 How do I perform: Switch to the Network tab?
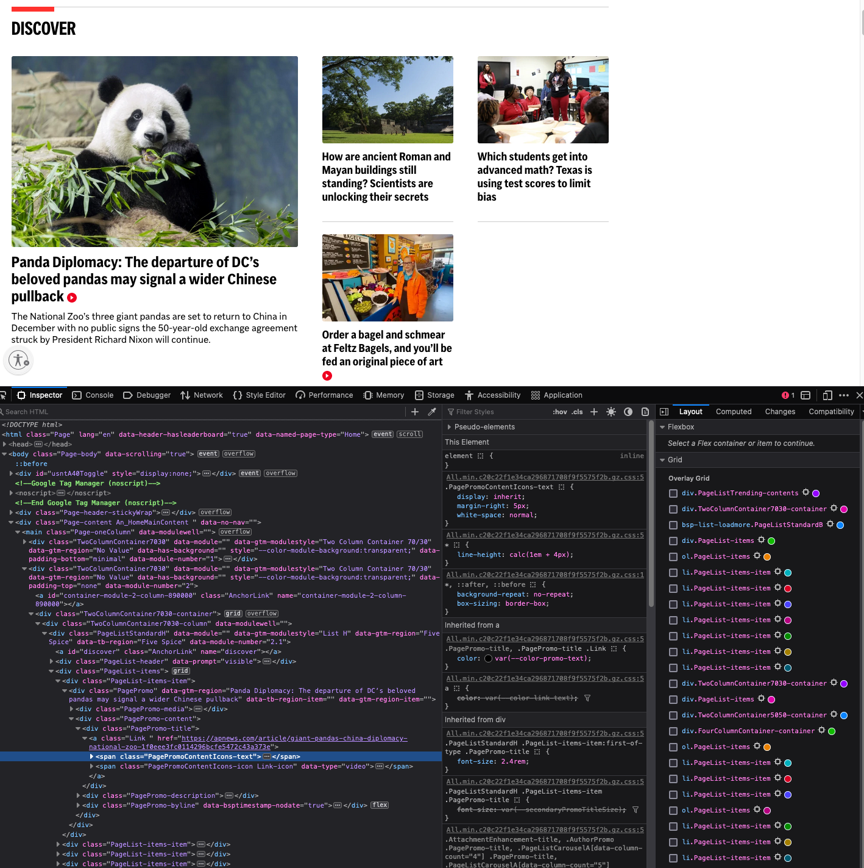[202, 395]
